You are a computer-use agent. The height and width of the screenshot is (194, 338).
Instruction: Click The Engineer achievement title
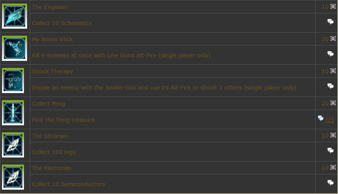tap(50, 7)
